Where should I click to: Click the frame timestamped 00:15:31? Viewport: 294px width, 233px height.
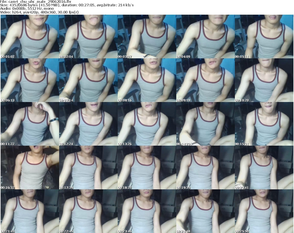coord(264,124)
